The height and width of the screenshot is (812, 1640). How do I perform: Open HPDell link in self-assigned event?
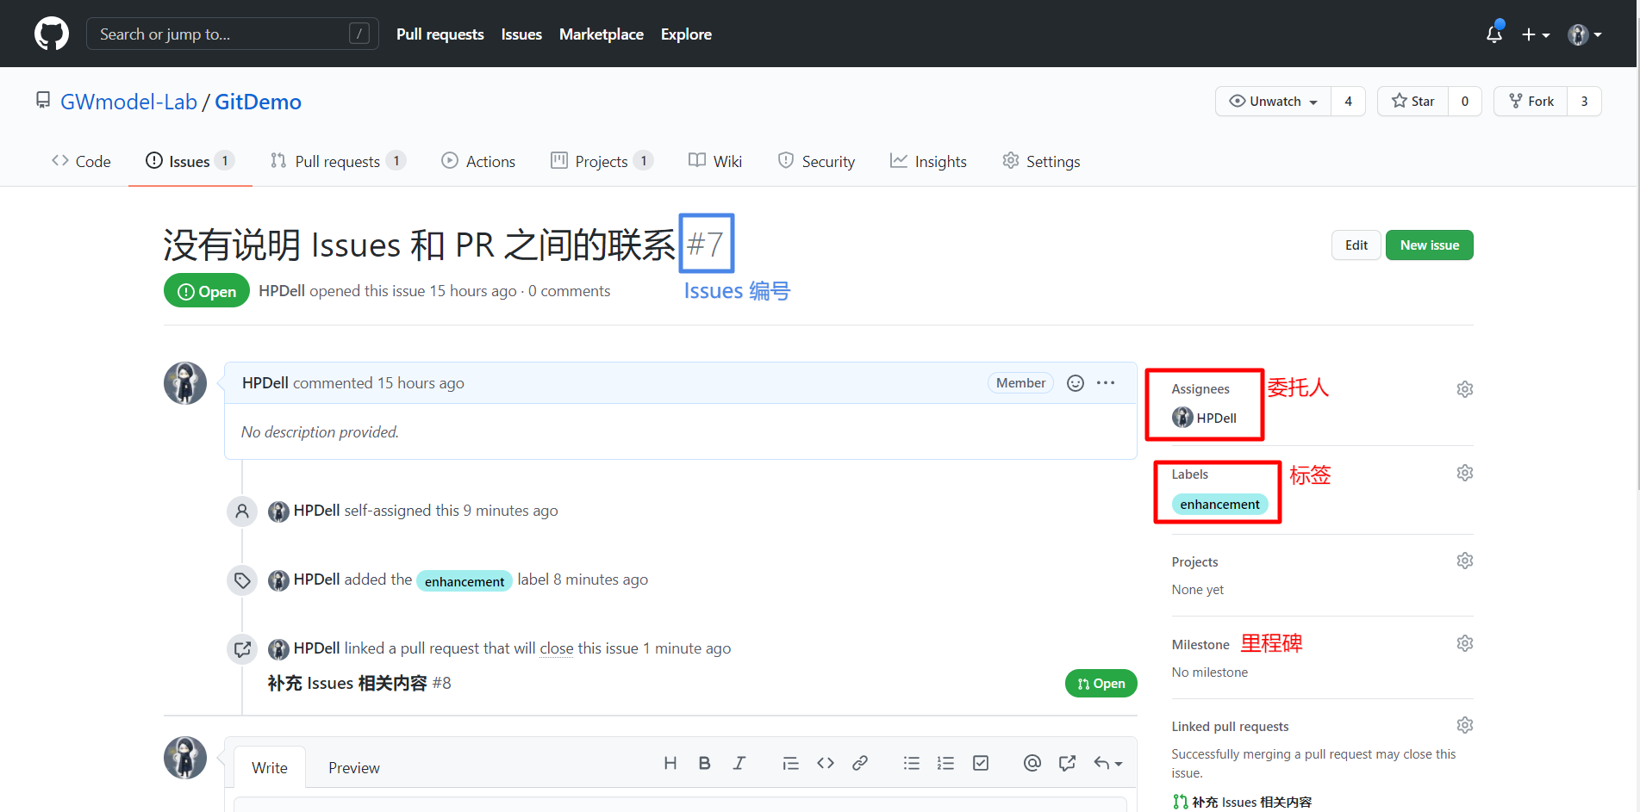pyautogui.click(x=316, y=511)
